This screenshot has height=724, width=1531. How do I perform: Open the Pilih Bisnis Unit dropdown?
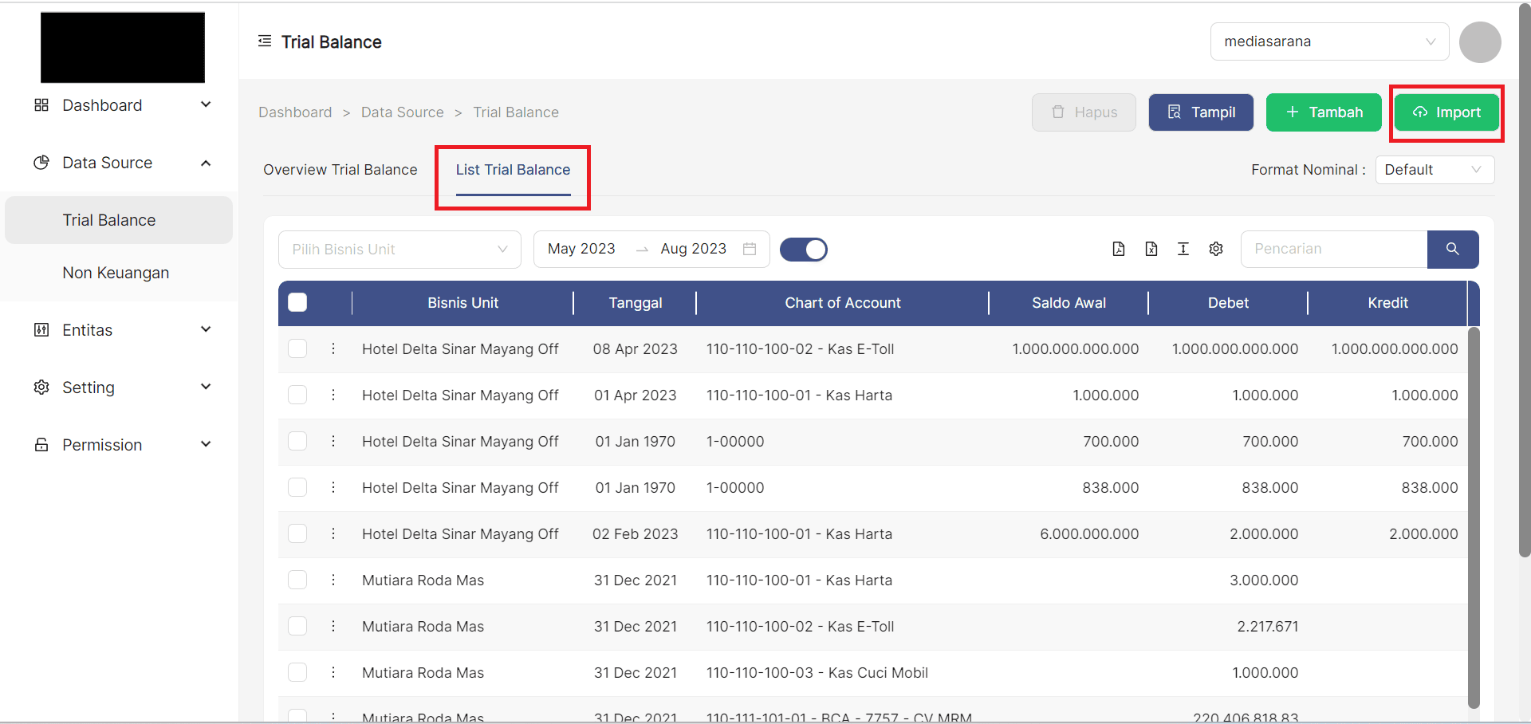pyautogui.click(x=399, y=250)
